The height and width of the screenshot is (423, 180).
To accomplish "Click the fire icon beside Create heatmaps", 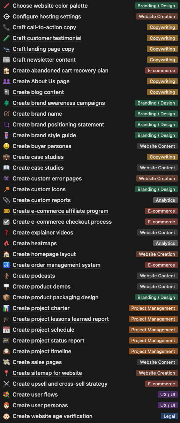I will click(x=6, y=243).
